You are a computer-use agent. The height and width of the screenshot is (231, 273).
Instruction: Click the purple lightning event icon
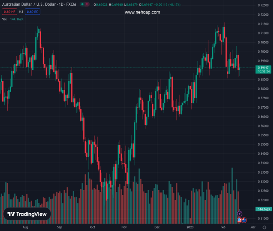click(x=240, y=214)
